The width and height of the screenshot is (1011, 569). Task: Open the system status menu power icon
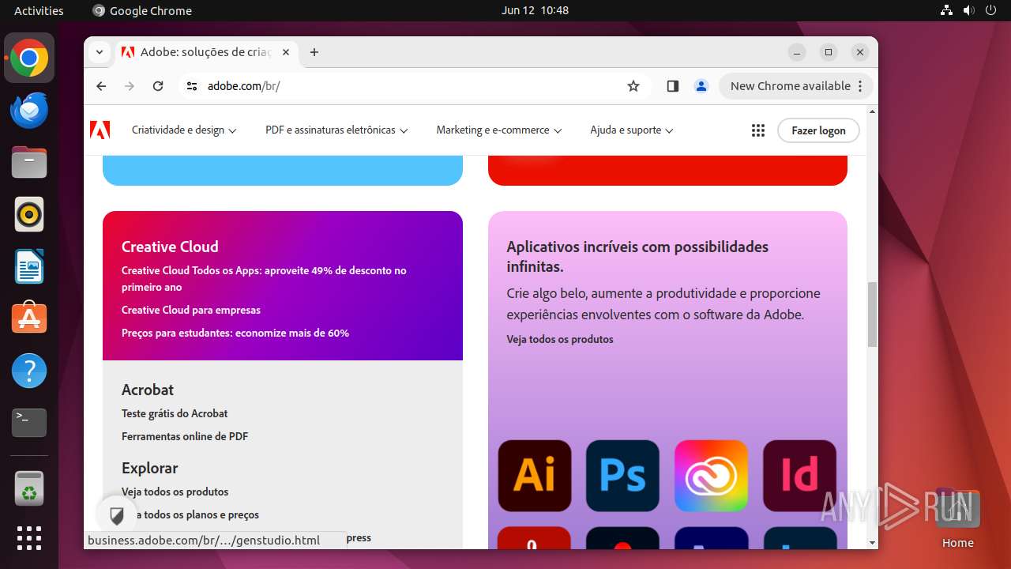coord(990,10)
